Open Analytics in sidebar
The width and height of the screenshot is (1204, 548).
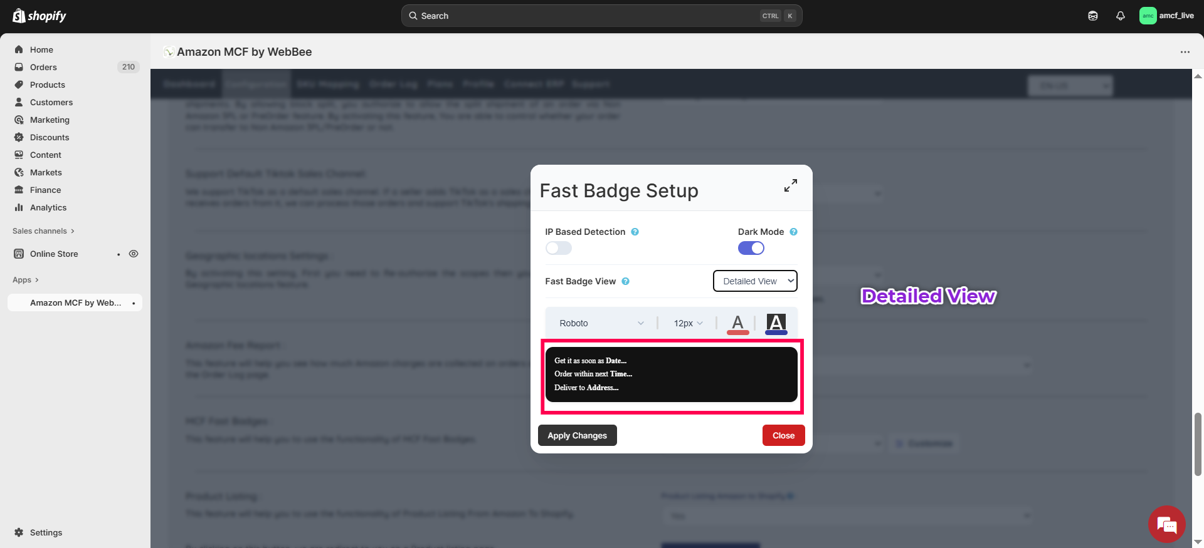click(x=48, y=207)
